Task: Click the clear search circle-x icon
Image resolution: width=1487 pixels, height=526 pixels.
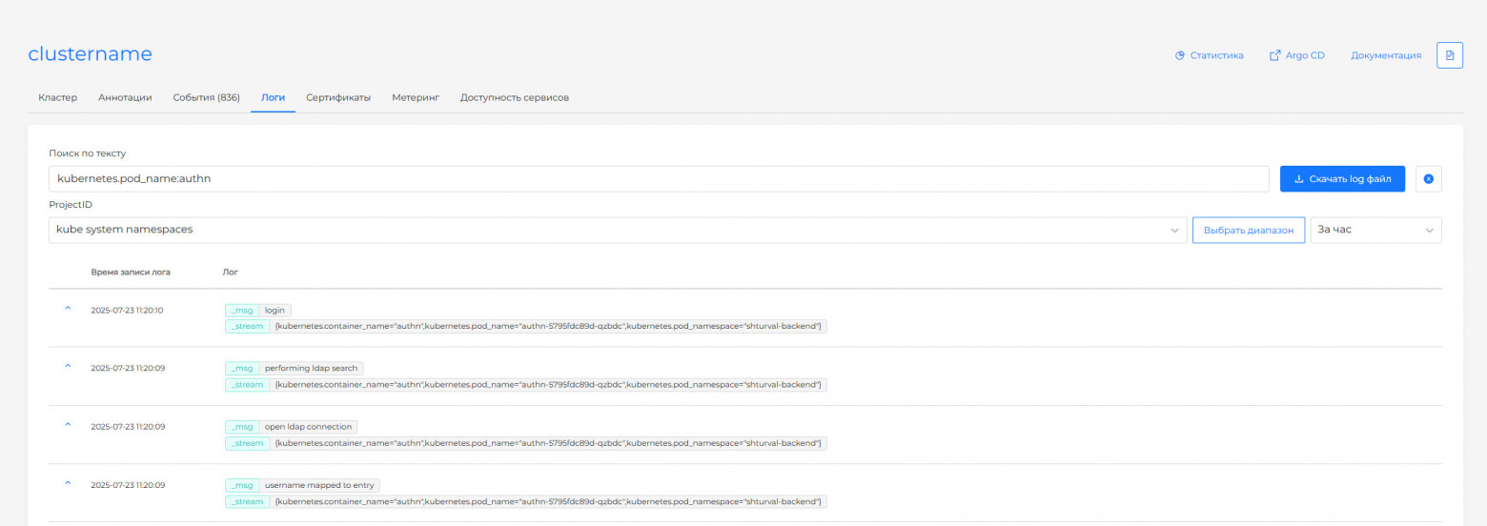Action: coord(1428,179)
